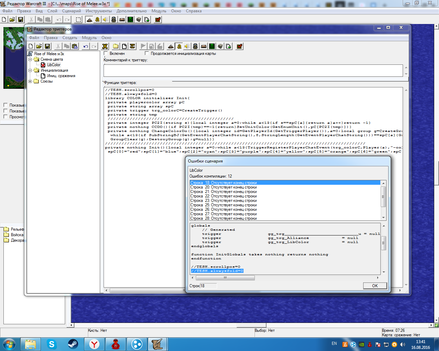
Task: Click the trigger comment text field
Action: pos(253,71)
